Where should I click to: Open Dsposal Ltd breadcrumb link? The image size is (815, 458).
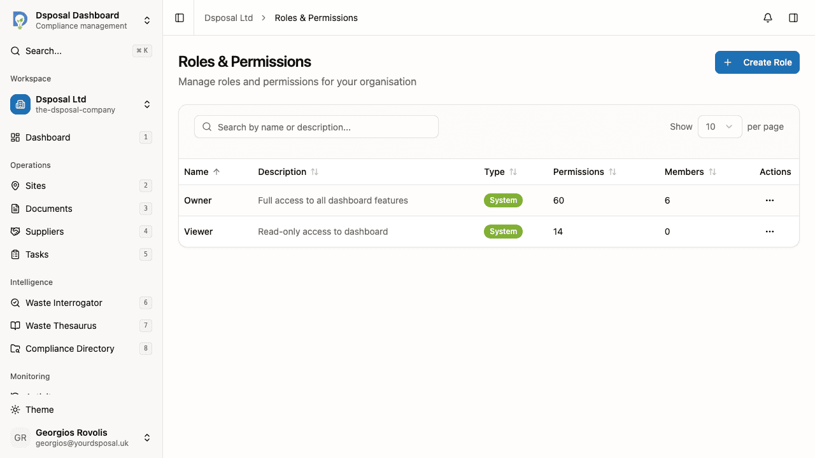(229, 18)
